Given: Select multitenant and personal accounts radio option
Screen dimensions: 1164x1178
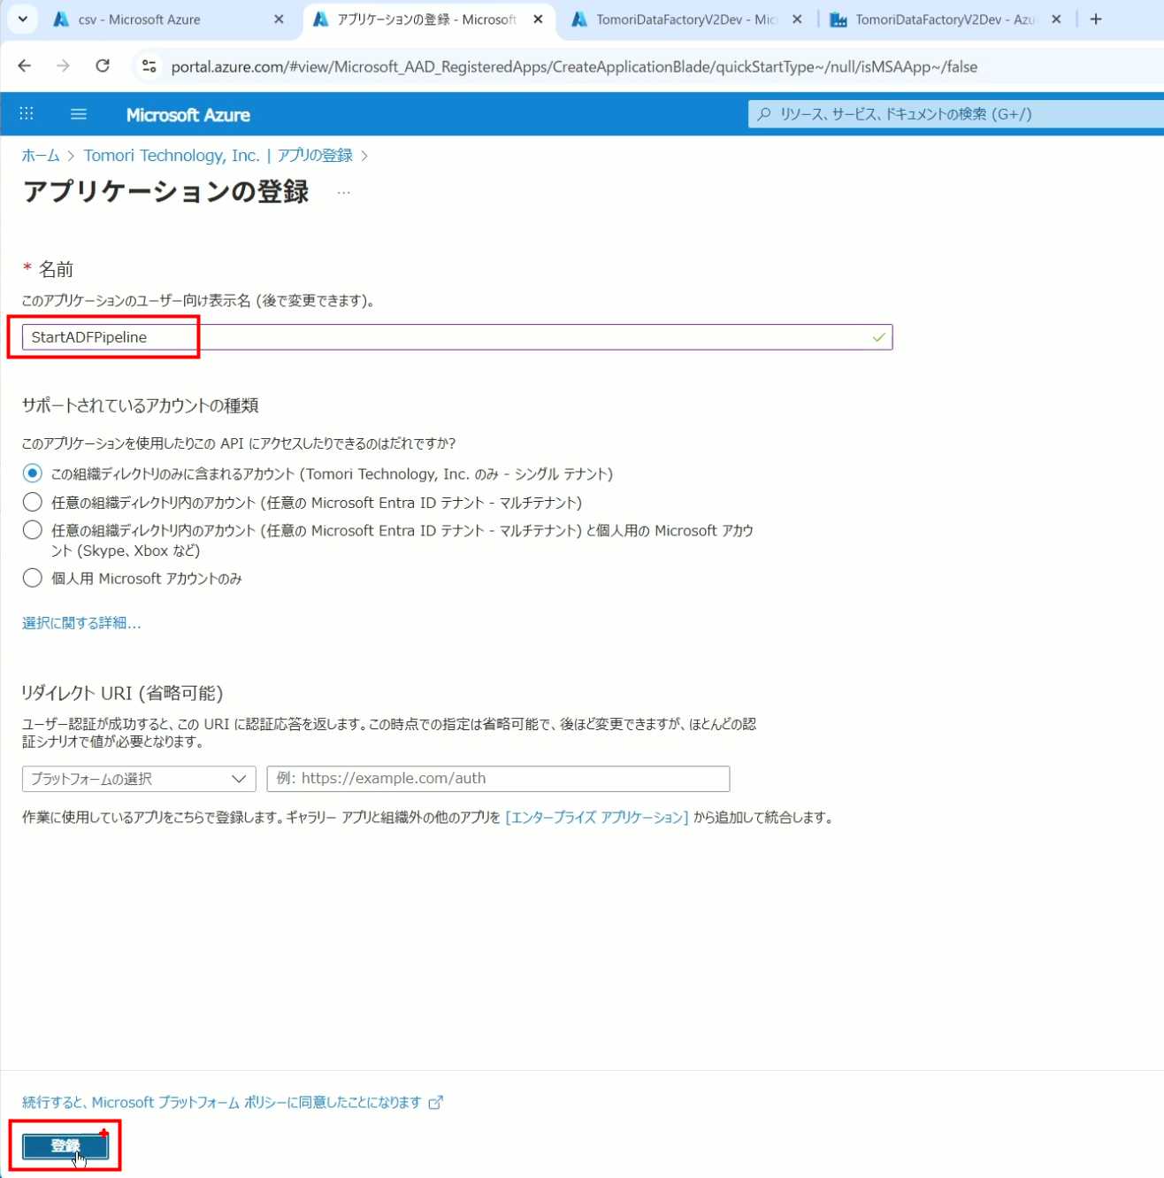Looking at the screenshot, I should pos(33,531).
